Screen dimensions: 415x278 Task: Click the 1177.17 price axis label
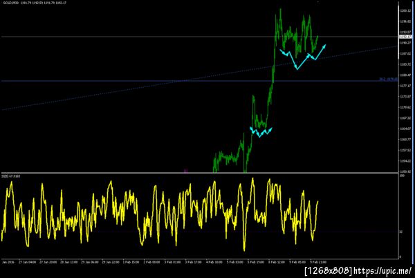point(405,86)
